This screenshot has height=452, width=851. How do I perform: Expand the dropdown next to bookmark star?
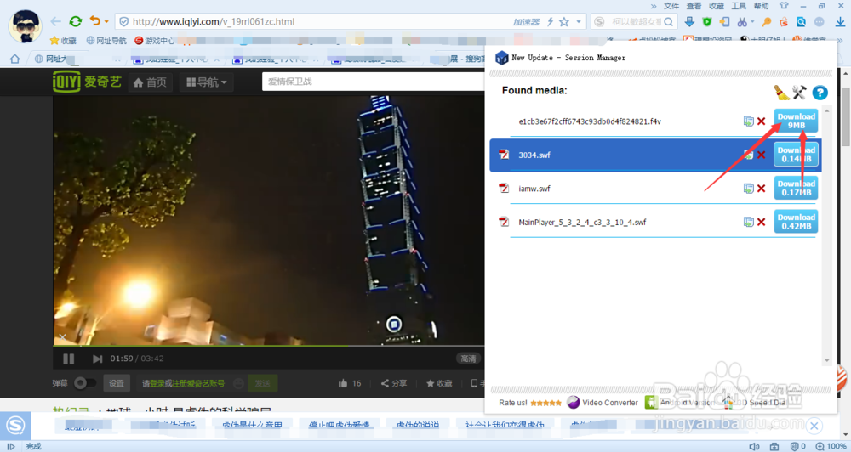579,22
